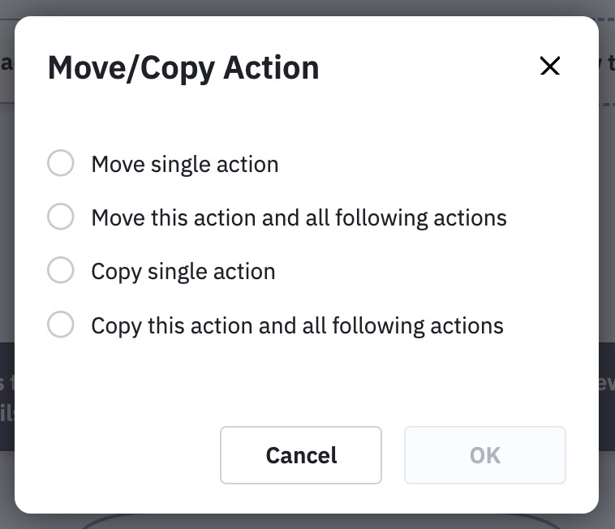
Task: Confirm with the OK button
Action: (484, 455)
